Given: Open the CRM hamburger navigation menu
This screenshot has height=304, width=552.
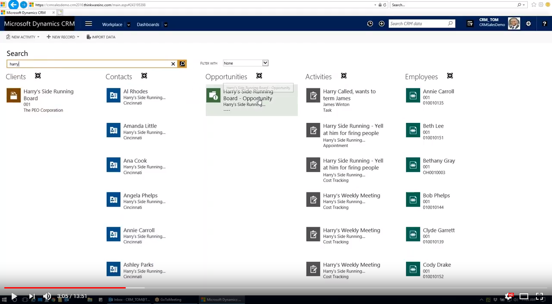Looking at the screenshot, I should pos(89,24).
